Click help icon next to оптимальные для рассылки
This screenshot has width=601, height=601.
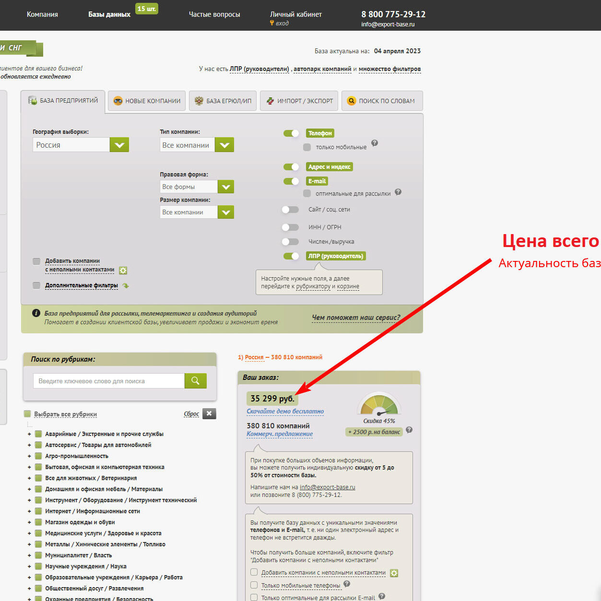click(x=398, y=192)
